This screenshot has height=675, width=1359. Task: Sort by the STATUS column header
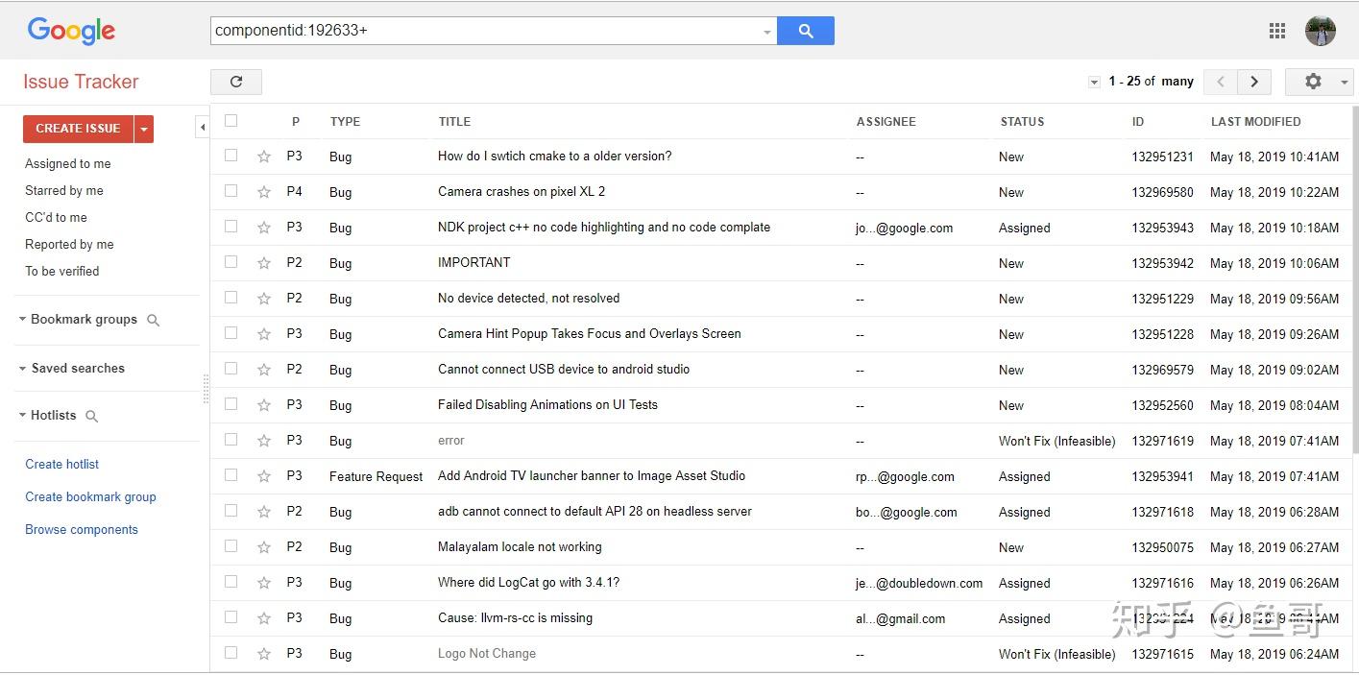pos(1022,122)
